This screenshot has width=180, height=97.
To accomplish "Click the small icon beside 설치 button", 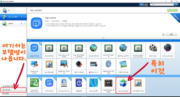I will tap(163, 34).
